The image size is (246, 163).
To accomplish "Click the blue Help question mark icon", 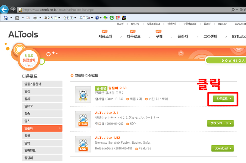I will pyautogui.click(x=97, y=18).
